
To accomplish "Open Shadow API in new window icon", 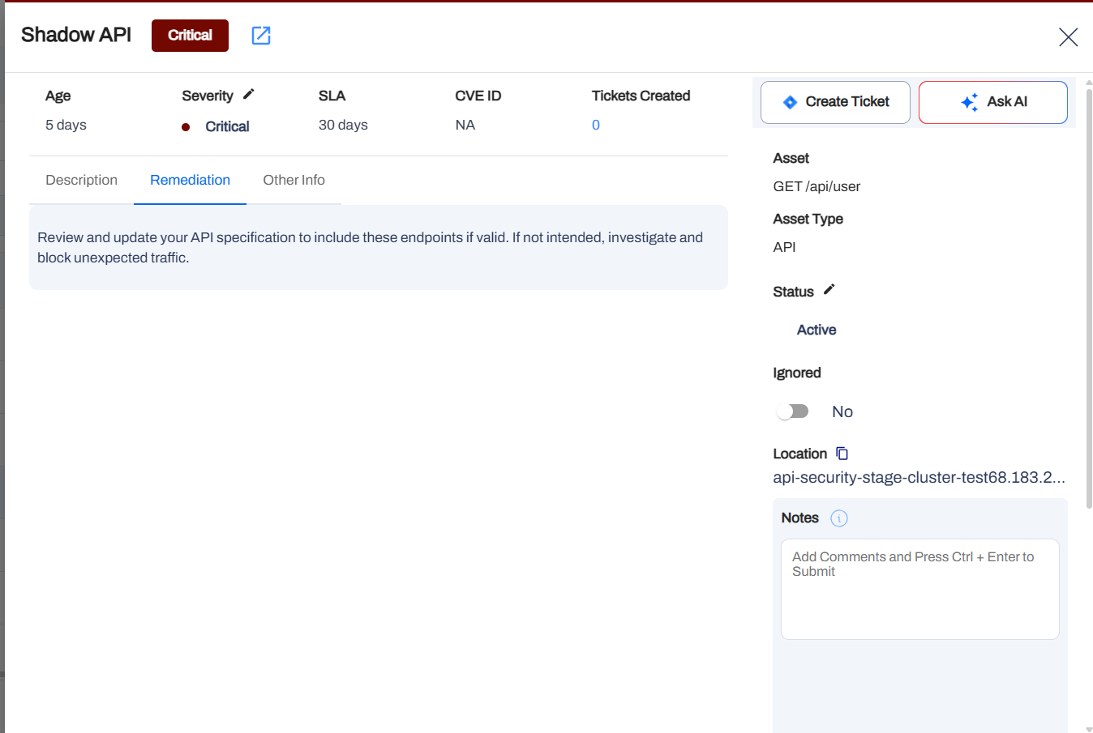I will pyautogui.click(x=261, y=36).
